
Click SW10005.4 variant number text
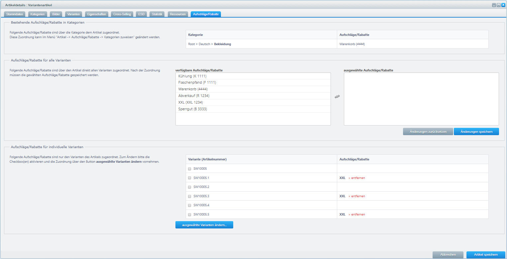coord(201,205)
